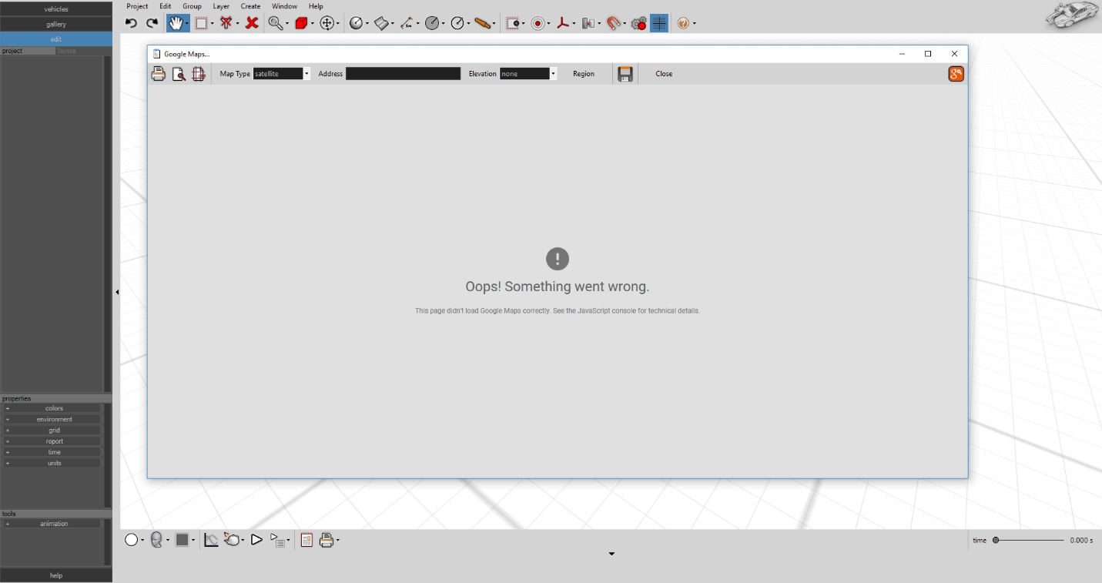Open print preview in Google Maps window
The width and height of the screenshot is (1102, 583).
tap(179, 74)
